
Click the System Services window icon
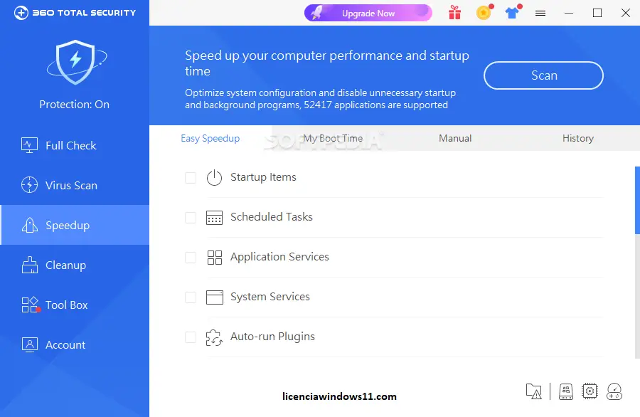(x=214, y=297)
